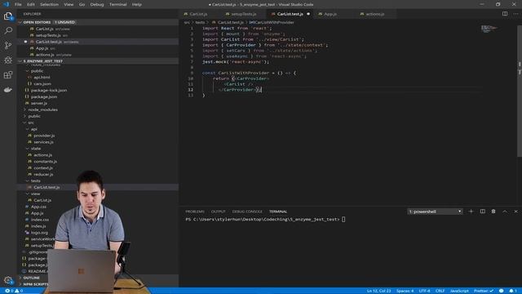
Task: Open the Source Control view
Action: (x=8, y=46)
